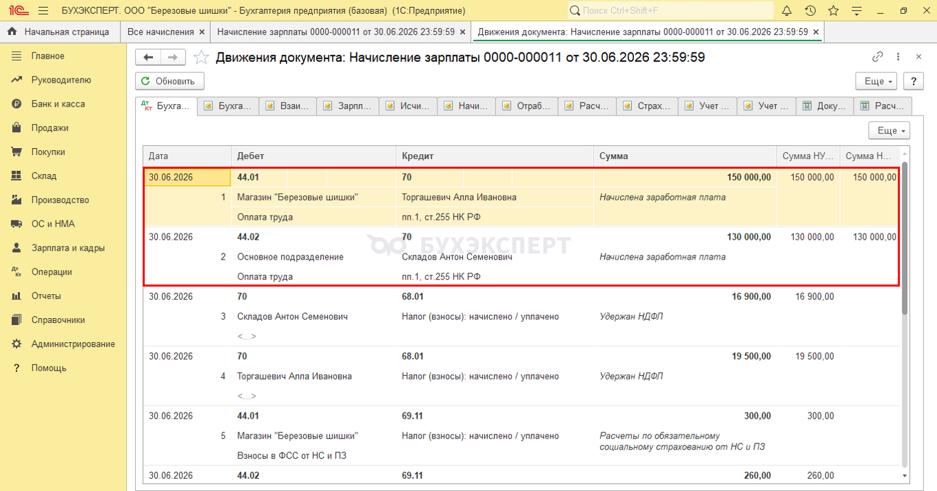
Task: Open Руководителю section in sidebar
Action: click(x=61, y=80)
